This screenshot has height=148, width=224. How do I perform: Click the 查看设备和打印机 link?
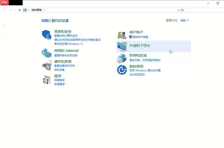point(65,66)
